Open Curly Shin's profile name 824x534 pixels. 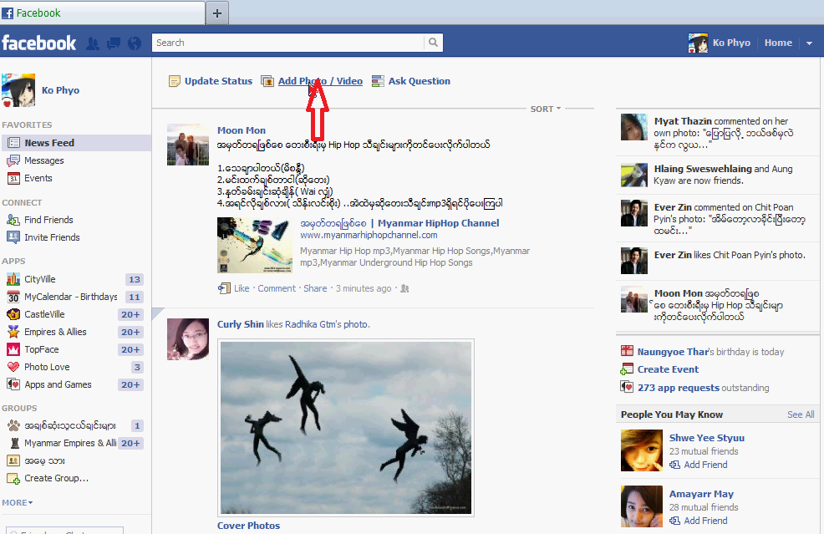click(x=240, y=324)
